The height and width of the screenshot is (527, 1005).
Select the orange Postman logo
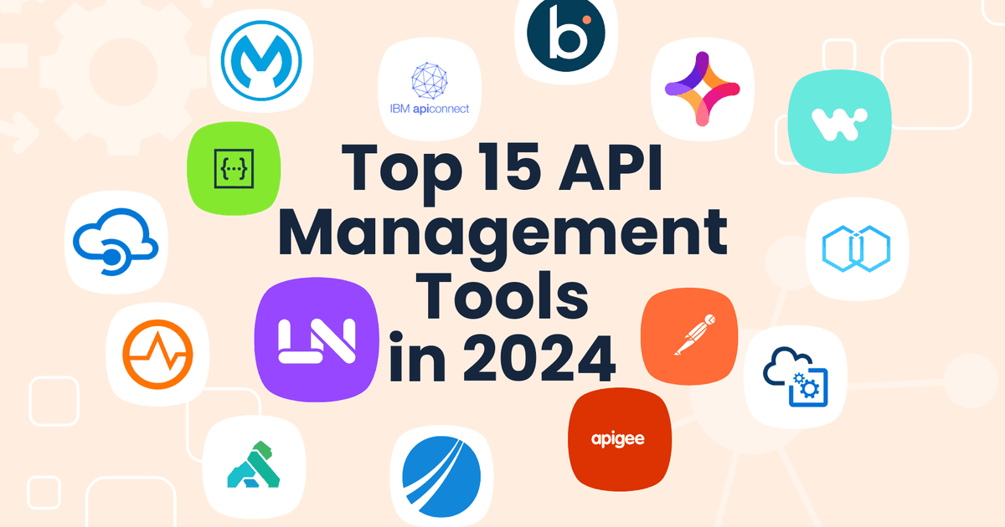point(689,337)
